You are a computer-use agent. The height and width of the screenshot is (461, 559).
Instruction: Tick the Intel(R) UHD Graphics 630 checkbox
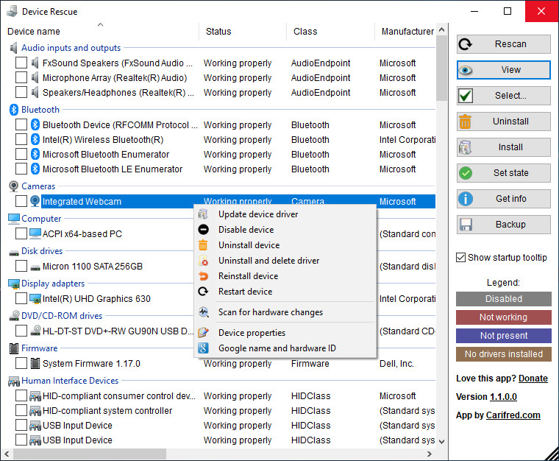pos(21,299)
